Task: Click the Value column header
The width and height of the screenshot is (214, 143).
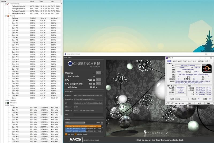Action: coord(34,1)
